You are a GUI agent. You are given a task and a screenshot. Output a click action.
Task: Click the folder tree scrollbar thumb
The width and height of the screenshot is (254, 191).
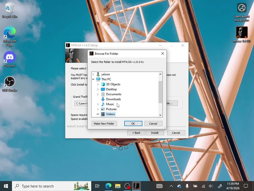[160, 92]
